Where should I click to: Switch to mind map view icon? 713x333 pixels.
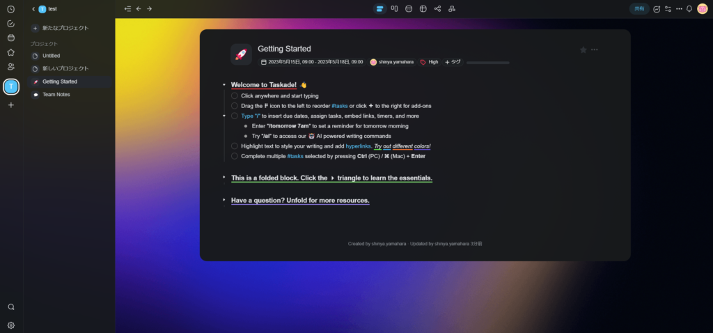[x=437, y=8]
